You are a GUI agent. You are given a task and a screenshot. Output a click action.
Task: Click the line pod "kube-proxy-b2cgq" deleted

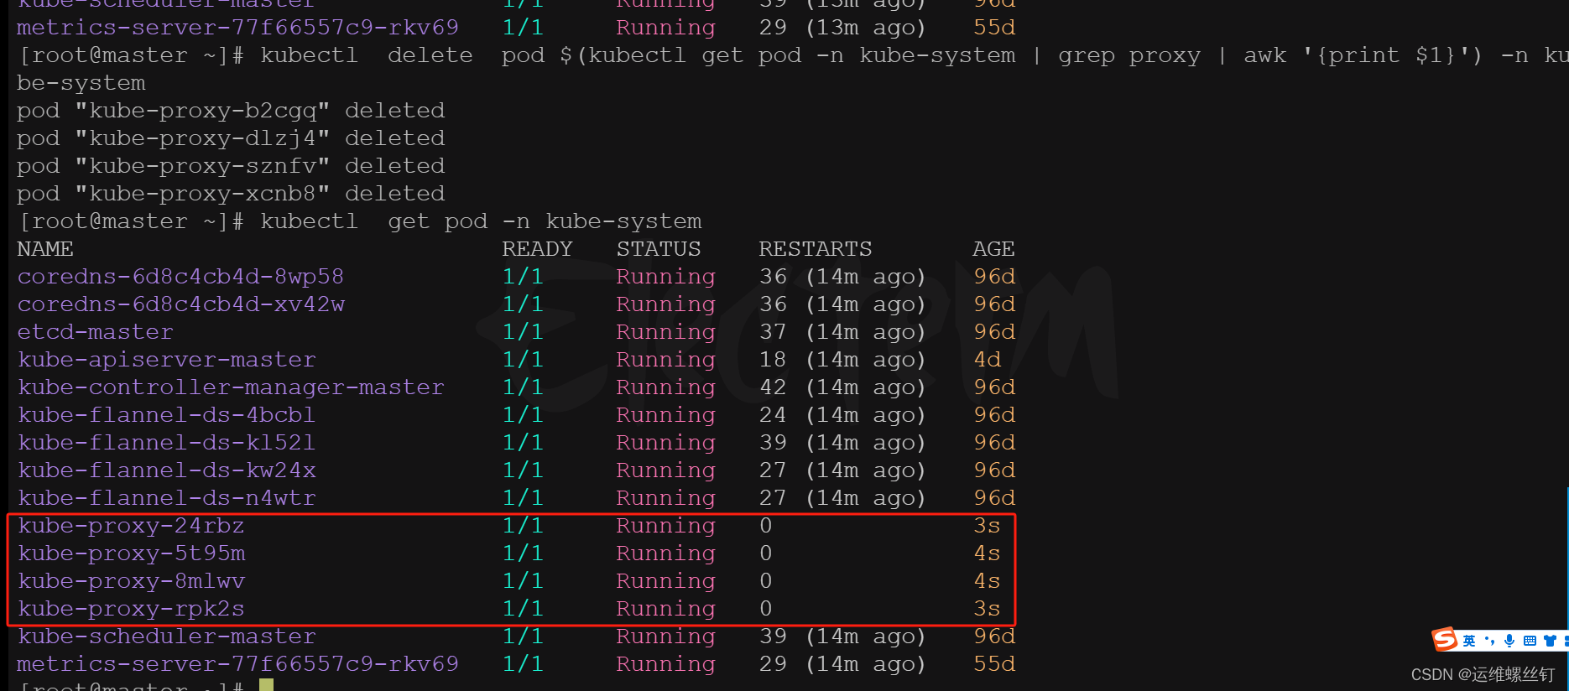[x=231, y=111]
